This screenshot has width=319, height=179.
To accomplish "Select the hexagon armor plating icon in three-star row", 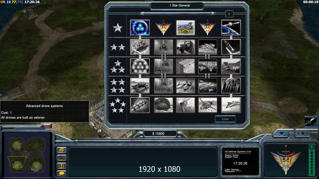I will 140,66.
